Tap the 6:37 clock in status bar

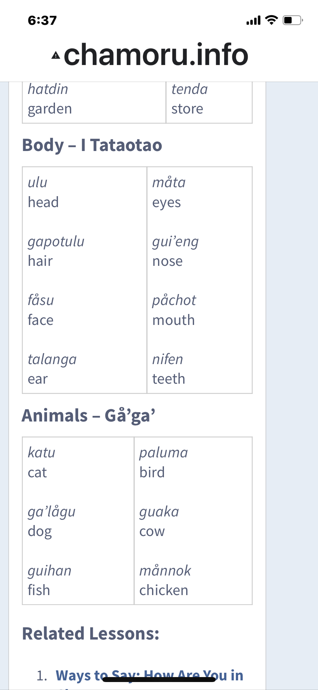pos(42,21)
